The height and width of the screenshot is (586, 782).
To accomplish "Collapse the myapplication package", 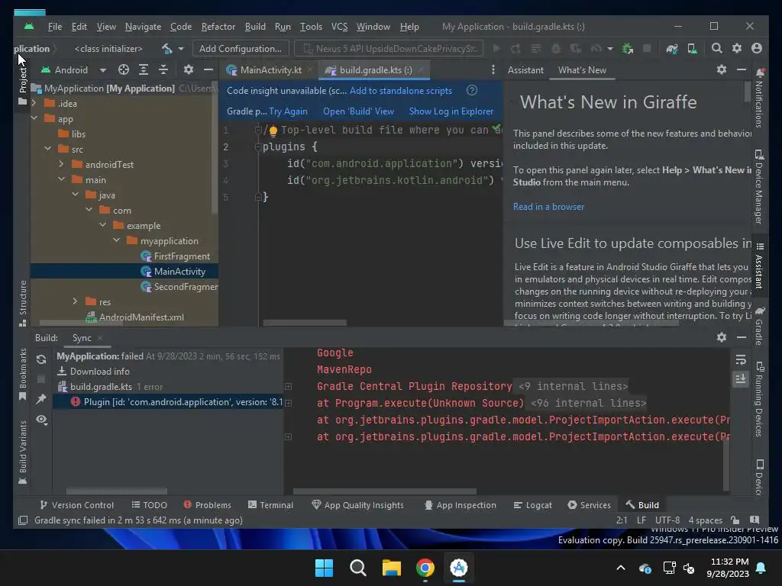I will click(117, 240).
